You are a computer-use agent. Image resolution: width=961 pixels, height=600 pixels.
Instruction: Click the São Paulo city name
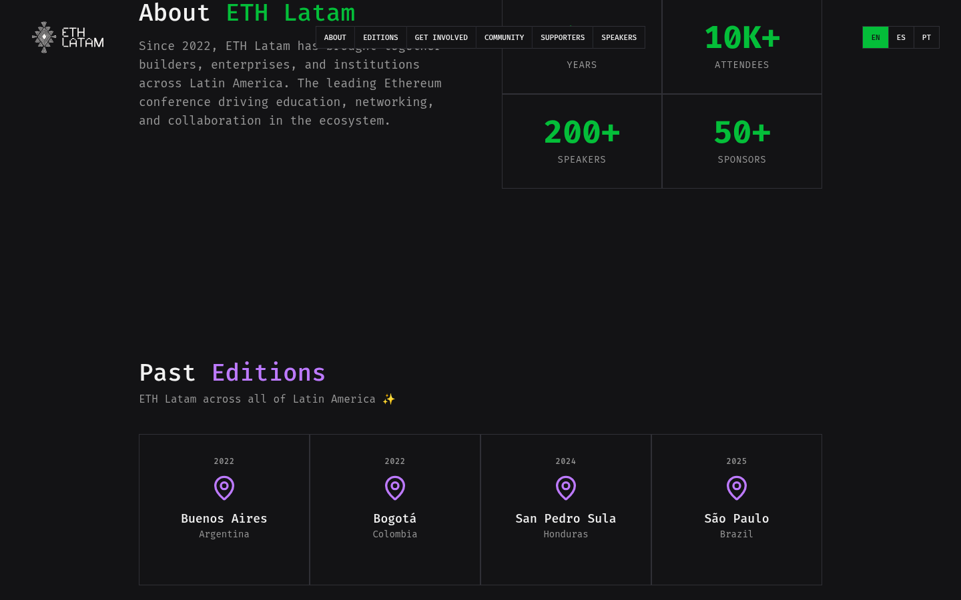[737, 518]
